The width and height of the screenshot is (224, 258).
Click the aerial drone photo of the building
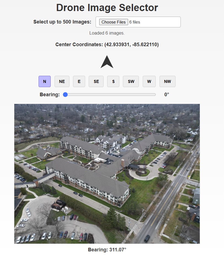coord(107,174)
